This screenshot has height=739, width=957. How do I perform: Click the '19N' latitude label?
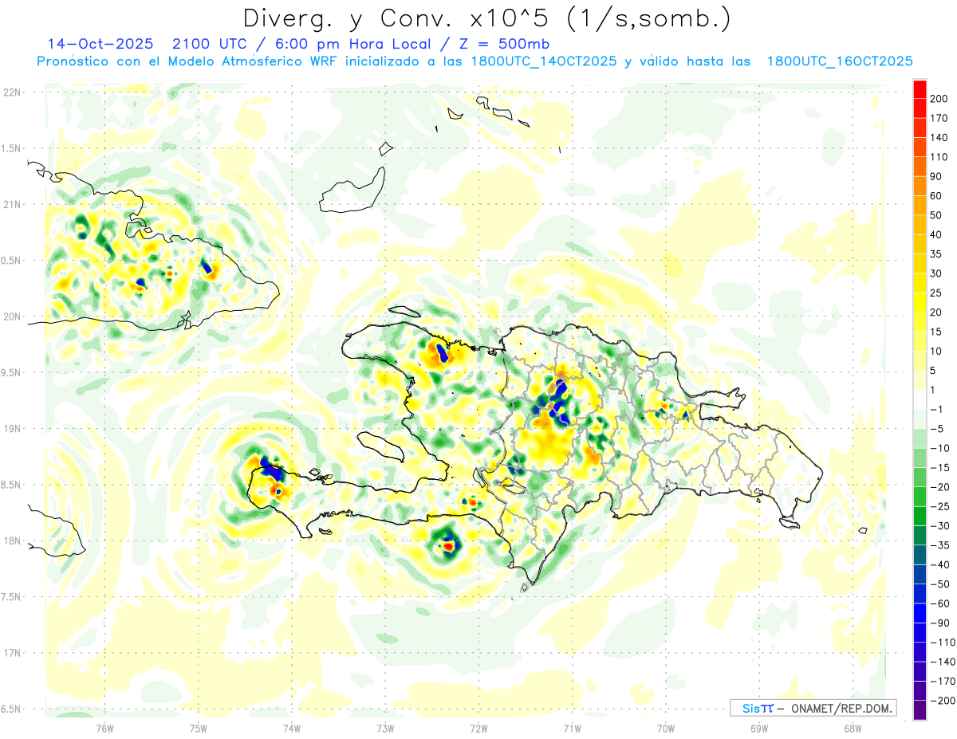(x=11, y=429)
